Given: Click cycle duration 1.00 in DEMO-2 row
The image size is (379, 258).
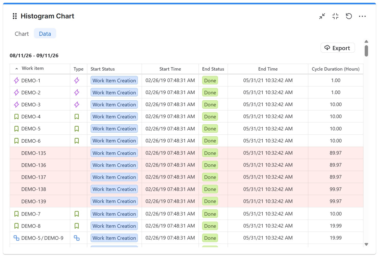Looking at the screenshot, I should 336,92.
